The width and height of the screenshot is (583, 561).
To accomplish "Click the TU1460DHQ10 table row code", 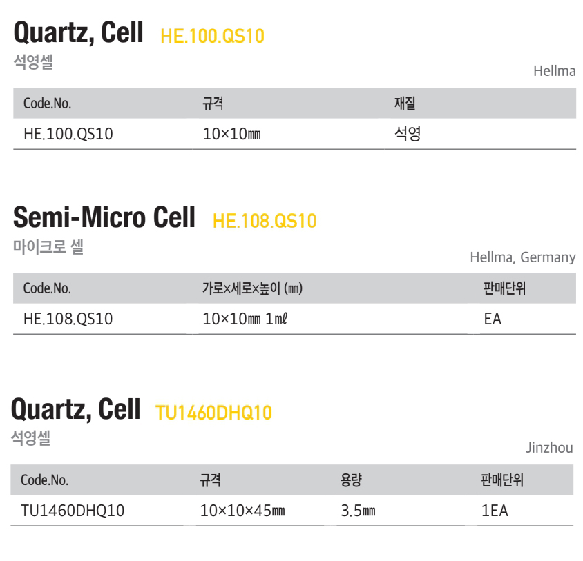I will click(x=73, y=511).
